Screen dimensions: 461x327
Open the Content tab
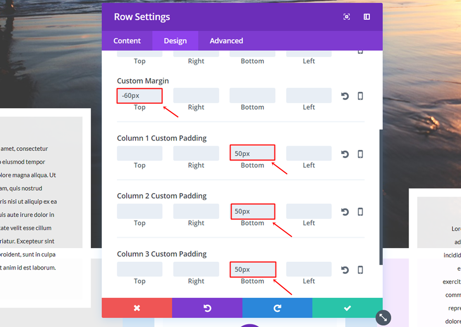127,41
